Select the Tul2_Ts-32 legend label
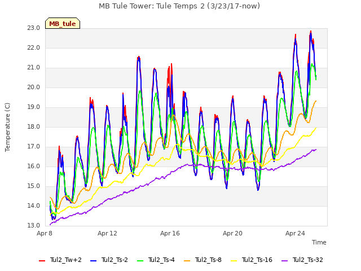The height and width of the screenshot is (271, 361). pyautogui.click(x=308, y=260)
